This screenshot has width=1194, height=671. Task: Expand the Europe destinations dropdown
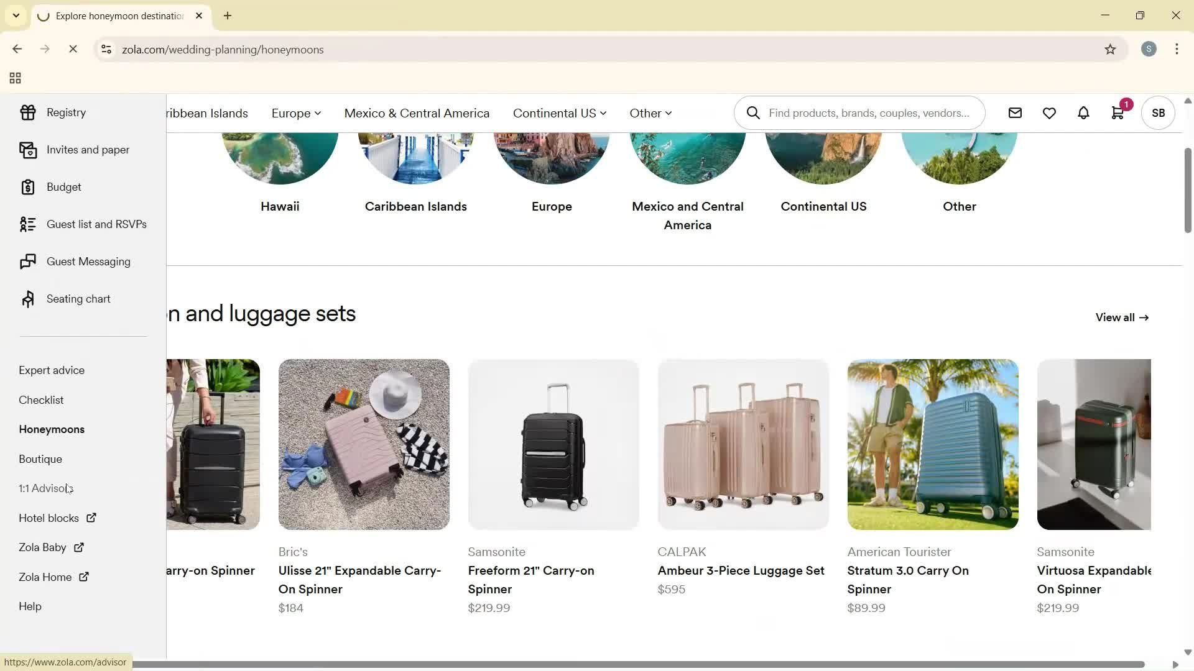tap(295, 113)
